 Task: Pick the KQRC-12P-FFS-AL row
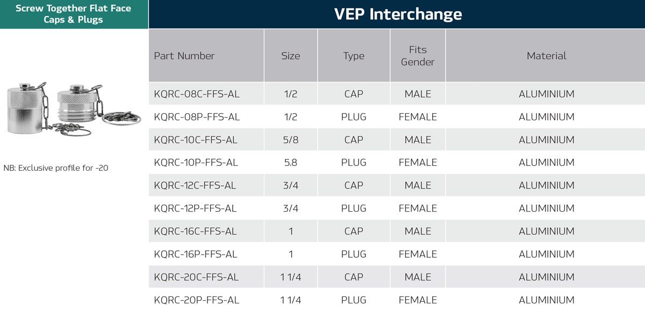pos(195,208)
